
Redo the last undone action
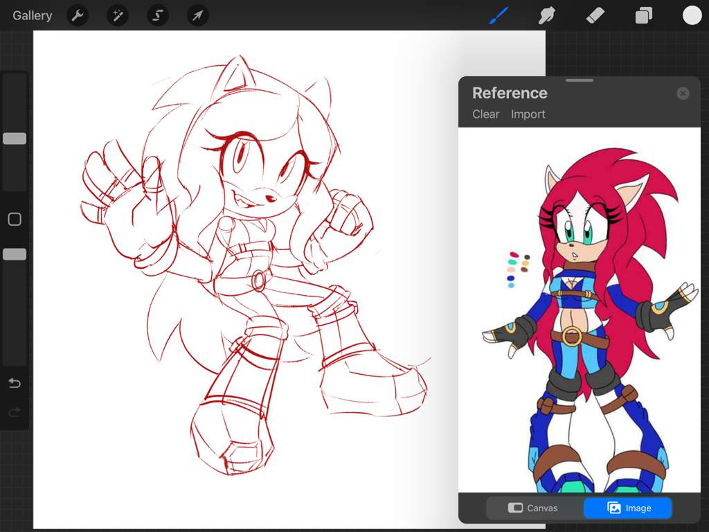tap(15, 412)
